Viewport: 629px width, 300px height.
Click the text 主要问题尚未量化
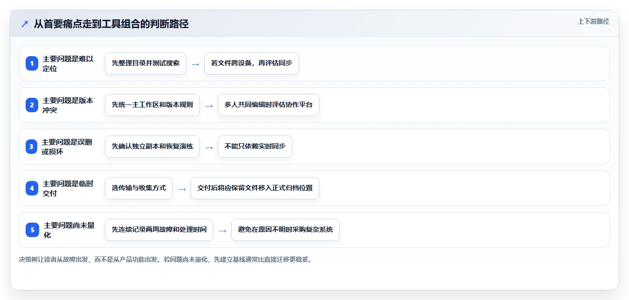pos(69,230)
